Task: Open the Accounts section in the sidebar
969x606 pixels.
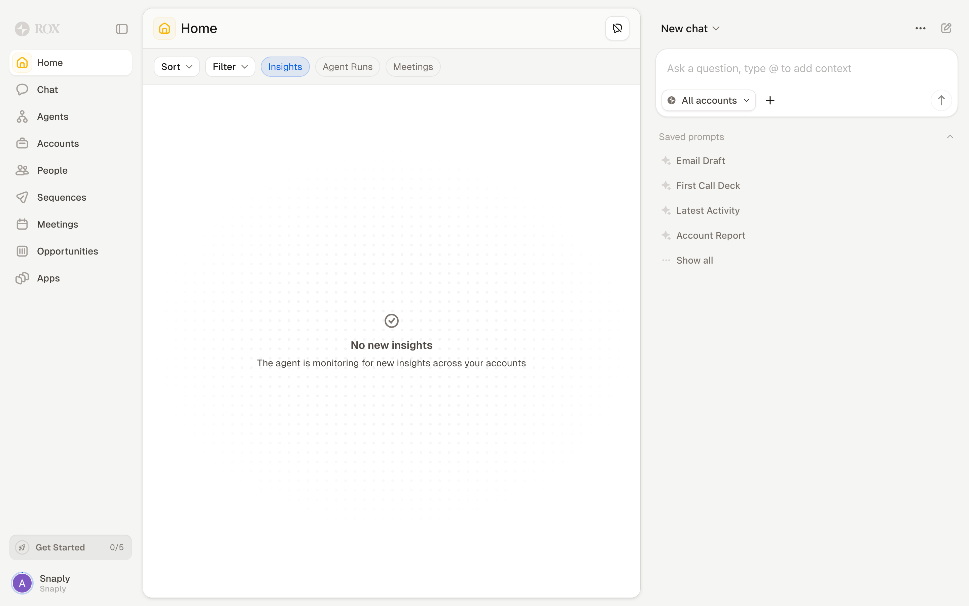Action: click(70, 143)
